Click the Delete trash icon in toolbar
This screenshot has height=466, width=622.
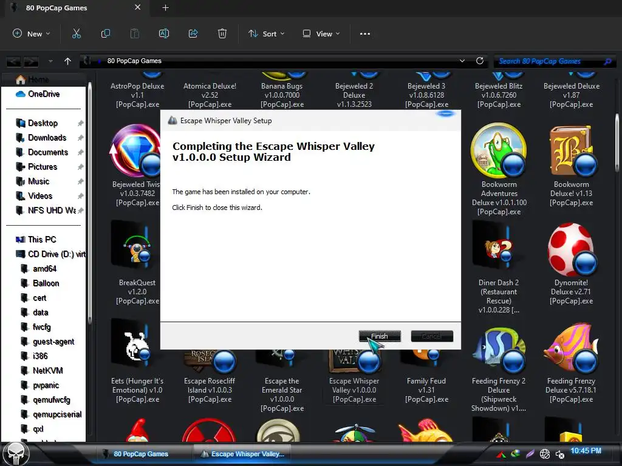coord(222,34)
